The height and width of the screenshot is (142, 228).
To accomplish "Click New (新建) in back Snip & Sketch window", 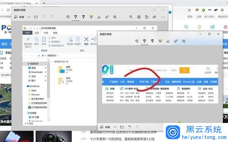I will [x=19, y=17].
